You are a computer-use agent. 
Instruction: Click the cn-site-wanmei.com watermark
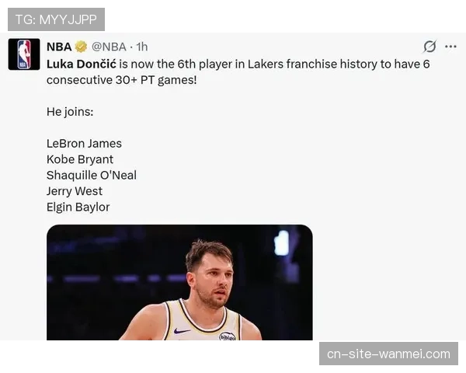point(388,354)
